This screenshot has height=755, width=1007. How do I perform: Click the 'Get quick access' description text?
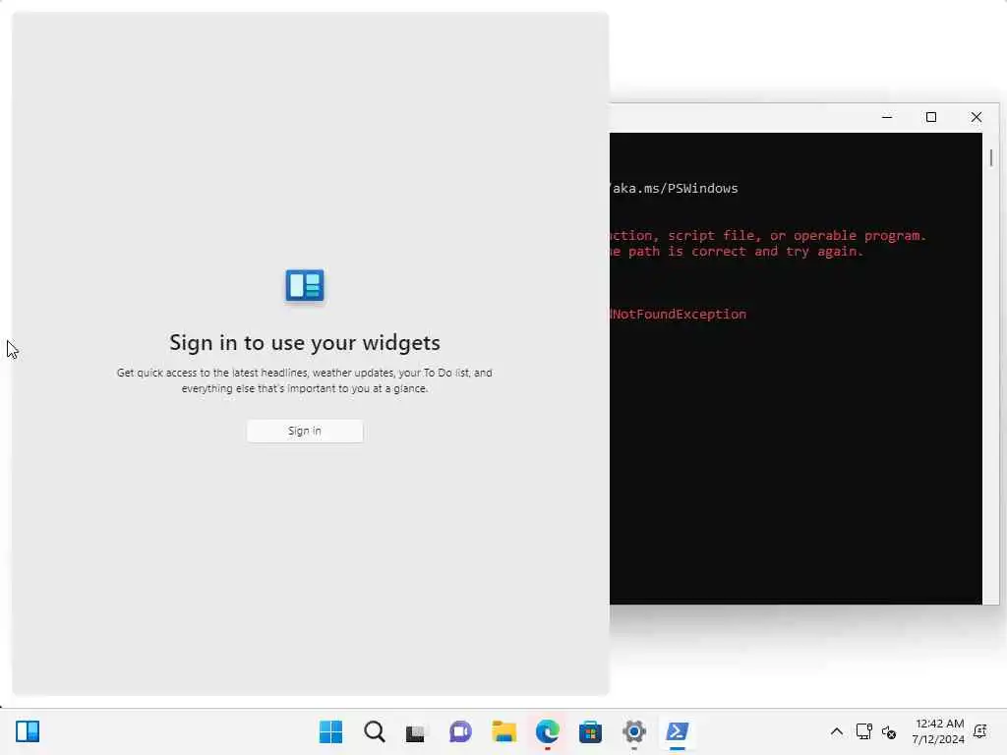[305, 380]
